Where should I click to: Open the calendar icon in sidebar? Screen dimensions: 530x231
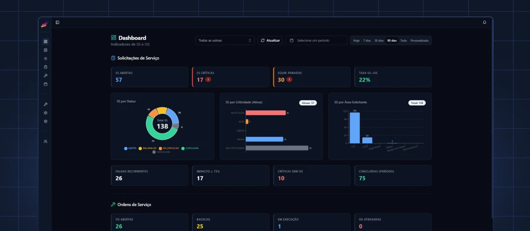46,84
